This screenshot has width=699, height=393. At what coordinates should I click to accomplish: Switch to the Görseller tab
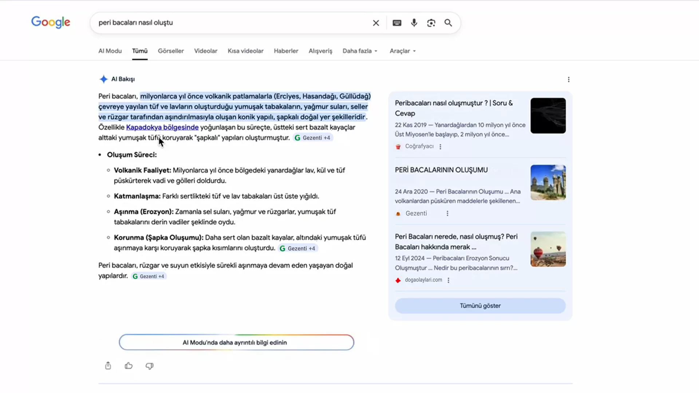[171, 51]
